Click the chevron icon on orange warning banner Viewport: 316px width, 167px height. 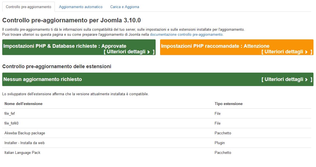[x=307, y=52]
